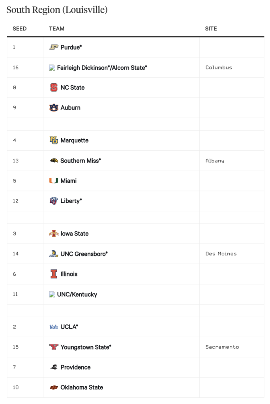Select the Auburn logo icon
This screenshot has width=270, height=404.
pos(54,107)
